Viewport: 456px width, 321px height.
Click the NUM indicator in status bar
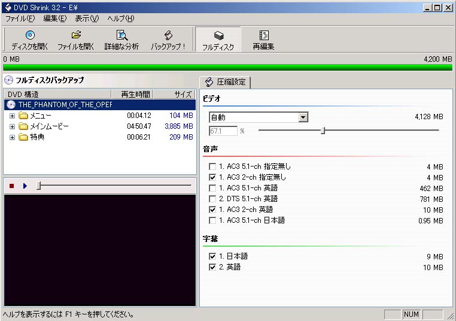411,314
